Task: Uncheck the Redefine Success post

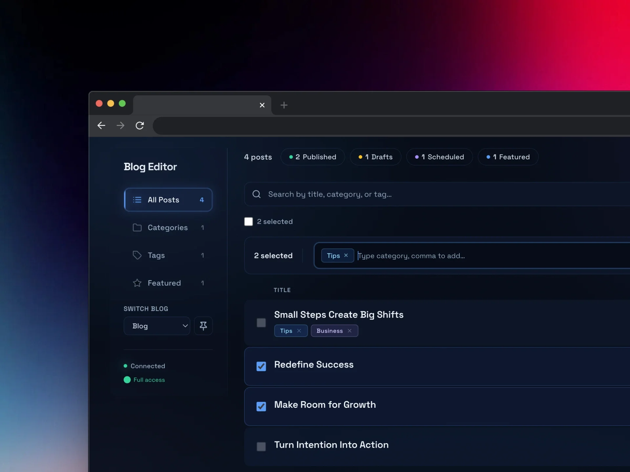Action: 261,366
